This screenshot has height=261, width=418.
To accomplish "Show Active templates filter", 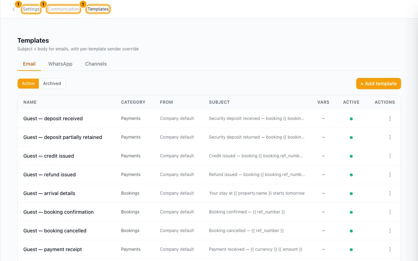I will (x=28, y=83).
